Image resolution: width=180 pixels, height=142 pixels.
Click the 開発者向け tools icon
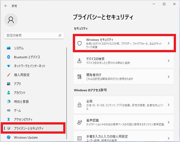click(80, 77)
